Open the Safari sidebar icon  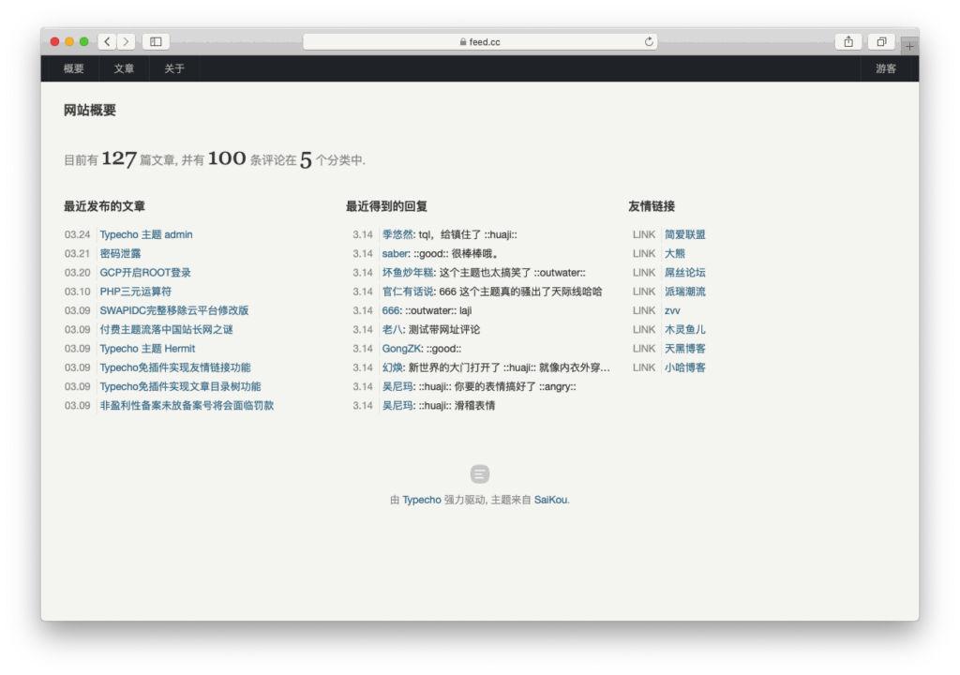(156, 41)
